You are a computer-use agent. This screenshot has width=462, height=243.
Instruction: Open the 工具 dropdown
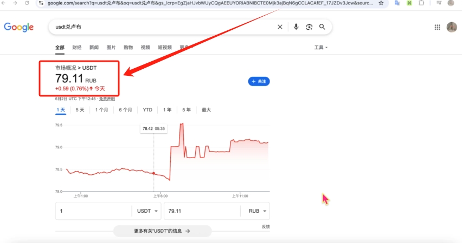pyautogui.click(x=320, y=48)
